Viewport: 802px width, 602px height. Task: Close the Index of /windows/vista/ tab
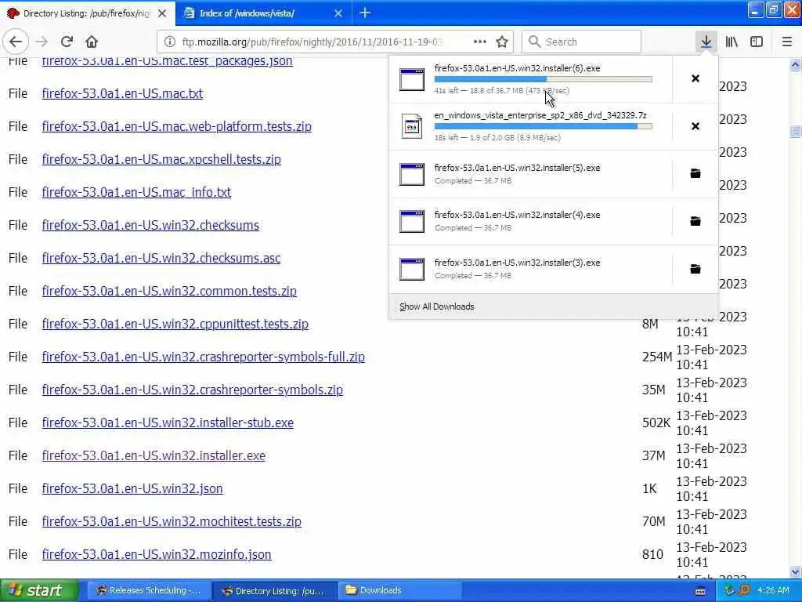[x=338, y=13]
